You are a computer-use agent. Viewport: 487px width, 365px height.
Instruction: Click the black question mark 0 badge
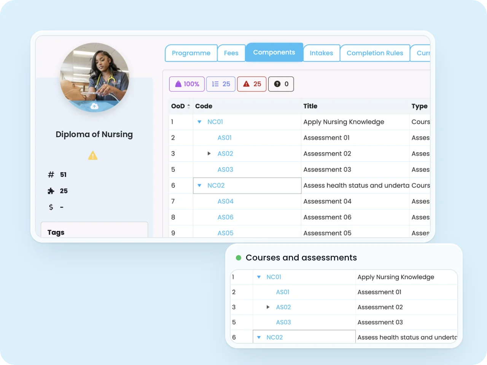tap(281, 84)
